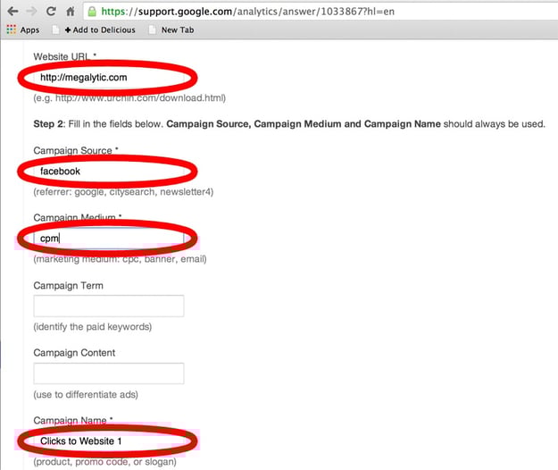Open the New Tab bookmark

tap(172, 29)
